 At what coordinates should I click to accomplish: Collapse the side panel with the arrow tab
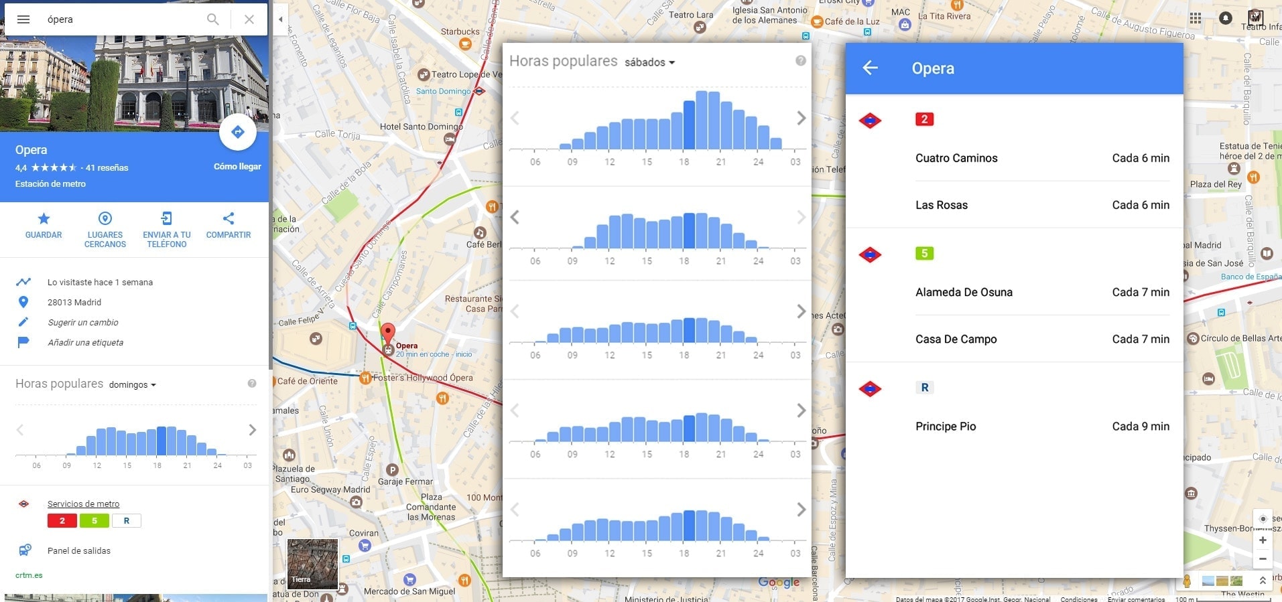281,19
